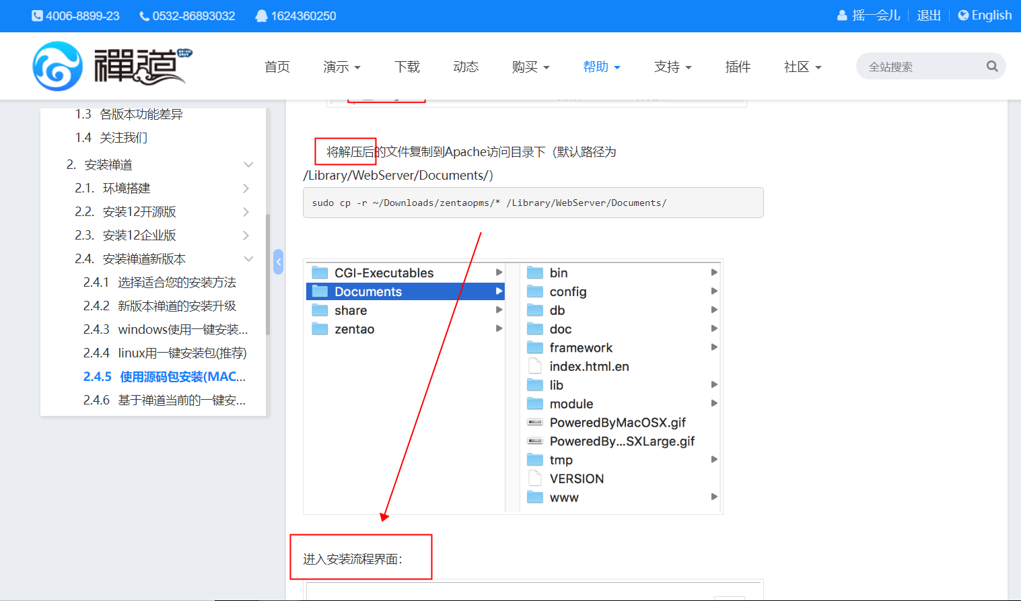Open the 插件 nav item
This screenshot has width=1021, height=601.
pos(738,67)
